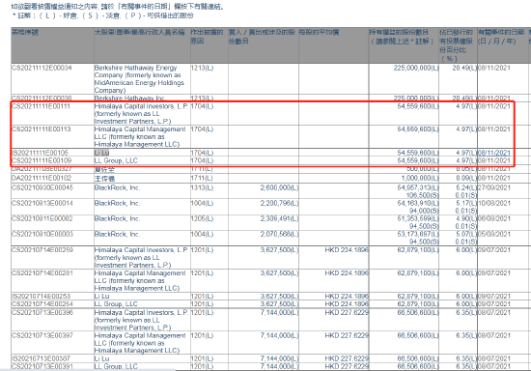The height and width of the screenshot is (371, 531).
Task: Open form serial CS20211111E00111
Action: tap(41, 106)
